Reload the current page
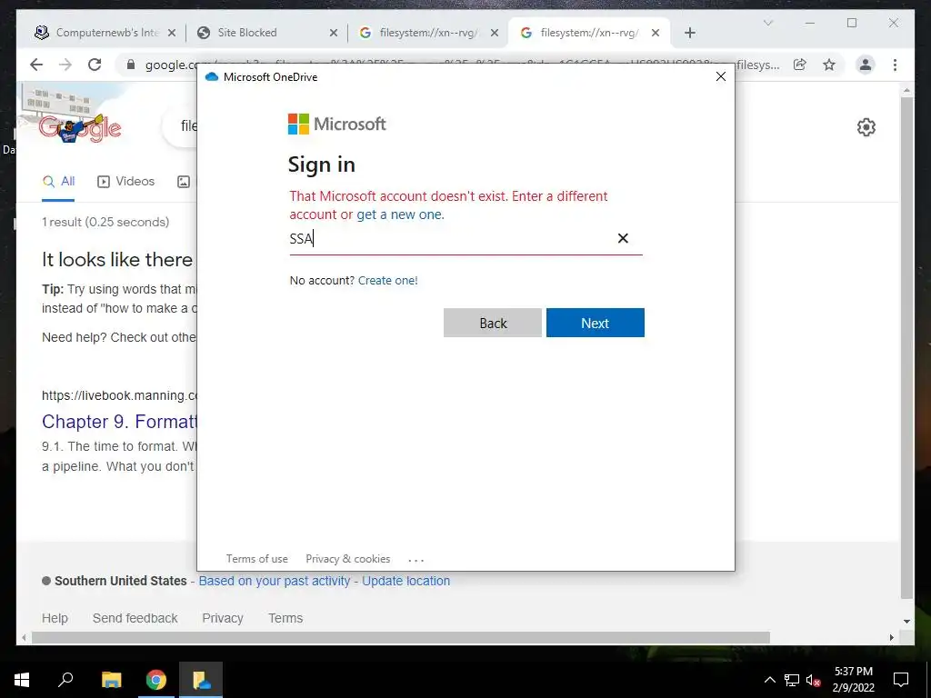This screenshot has width=931, height=698. point(95,65)
